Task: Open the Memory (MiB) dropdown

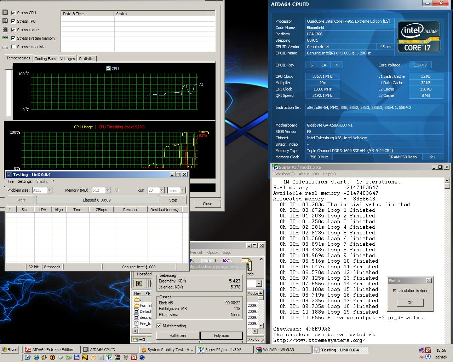Action: [108, 190]
